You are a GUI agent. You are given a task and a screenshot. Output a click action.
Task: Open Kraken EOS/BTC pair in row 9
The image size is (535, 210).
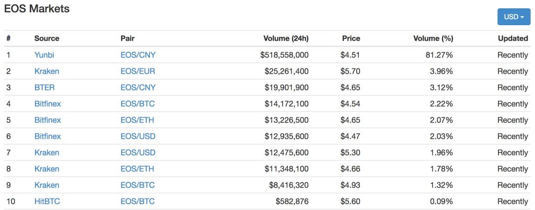click(137, 185)
